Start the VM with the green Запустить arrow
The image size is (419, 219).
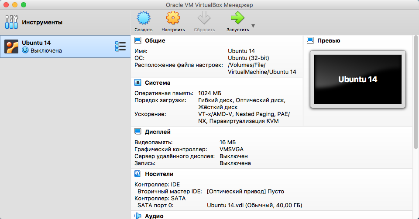(237, 18)
